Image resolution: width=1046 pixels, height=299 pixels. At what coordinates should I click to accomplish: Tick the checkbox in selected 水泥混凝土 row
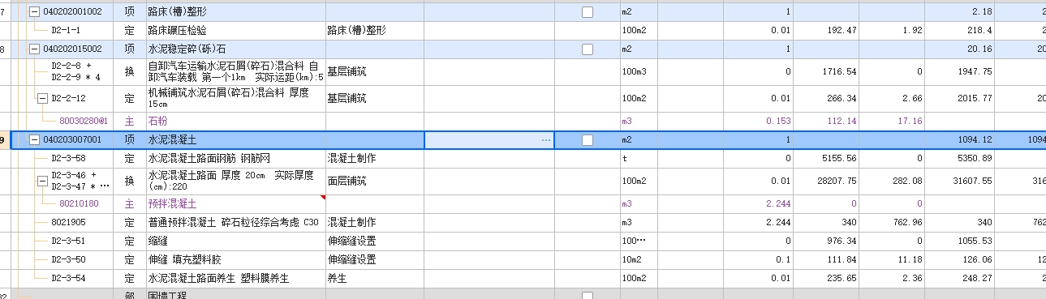pyautogui.click(x=588, y=140)
